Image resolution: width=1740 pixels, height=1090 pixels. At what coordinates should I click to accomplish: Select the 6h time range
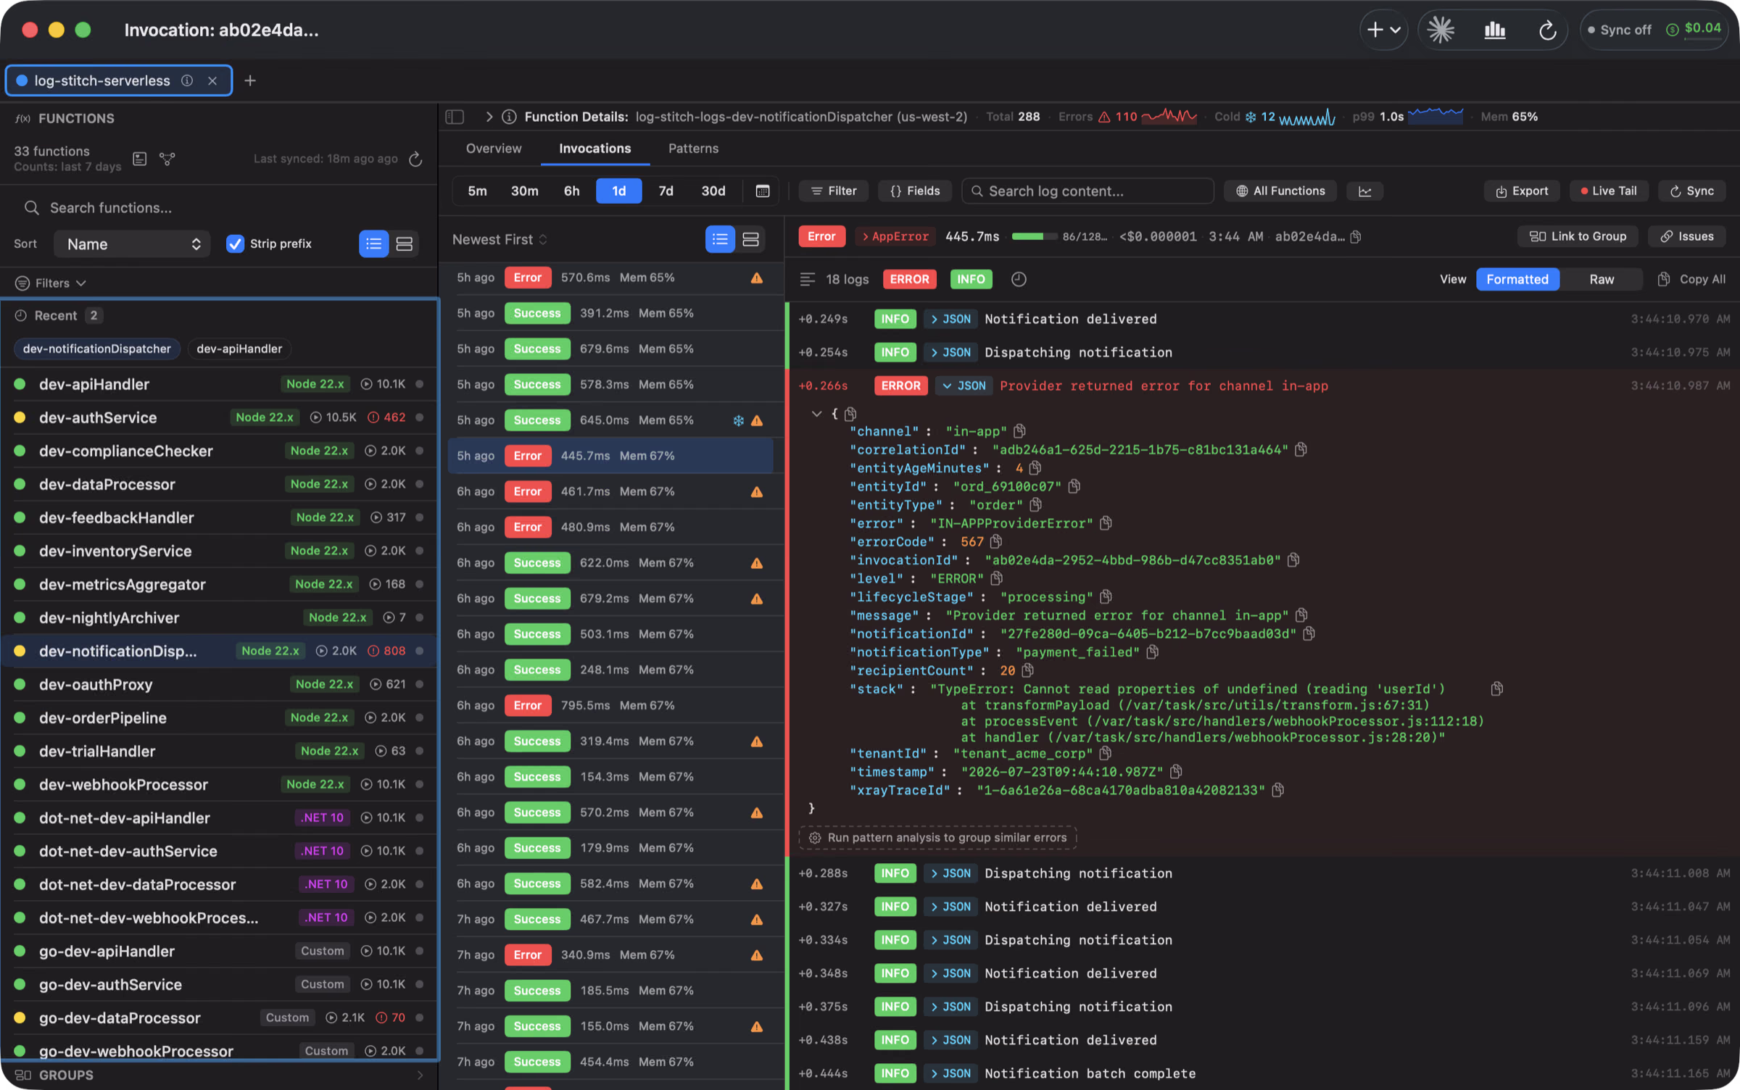click(571, 191)
